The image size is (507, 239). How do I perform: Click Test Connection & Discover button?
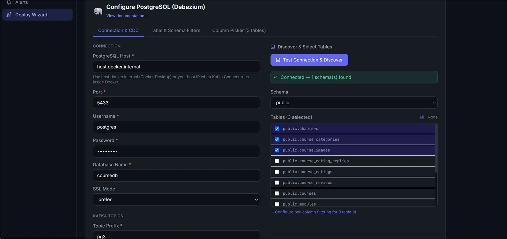pyautogui.click(x=309, y=60)
